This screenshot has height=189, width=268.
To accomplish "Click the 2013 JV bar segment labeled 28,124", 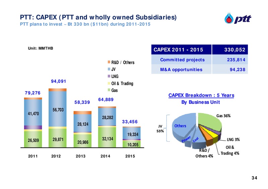I will click(82, 123).
